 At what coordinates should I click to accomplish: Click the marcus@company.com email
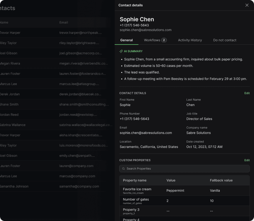(x=77, y=176)
